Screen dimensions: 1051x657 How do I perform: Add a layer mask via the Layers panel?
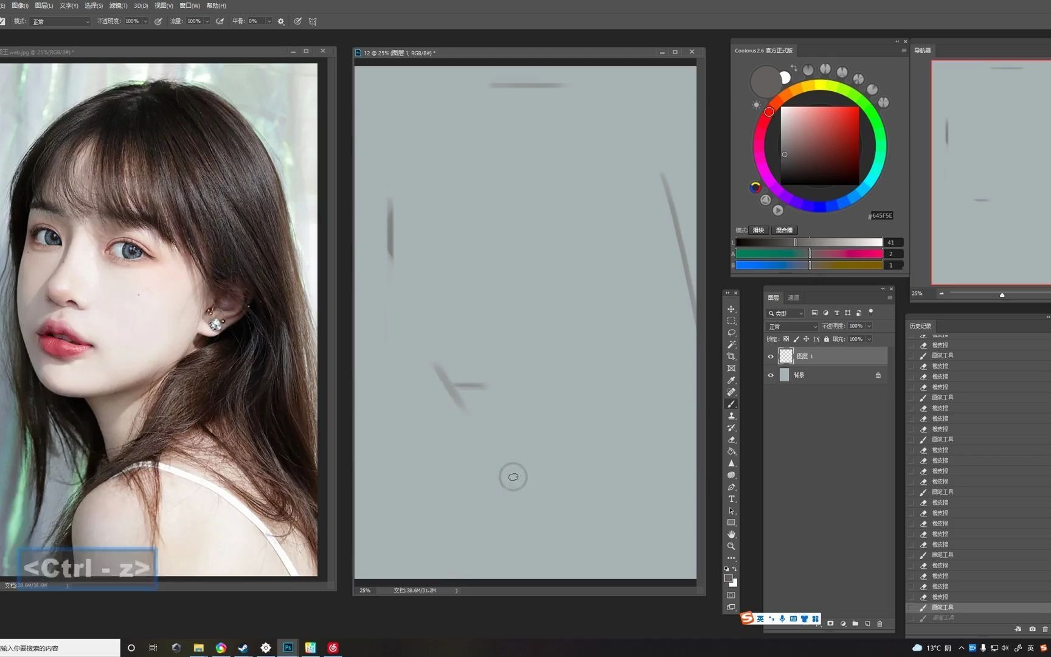click(x=830, y=624)
